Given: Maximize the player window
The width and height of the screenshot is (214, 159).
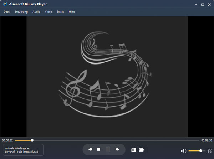Looking at the screenshot, I should coord(203,4).
